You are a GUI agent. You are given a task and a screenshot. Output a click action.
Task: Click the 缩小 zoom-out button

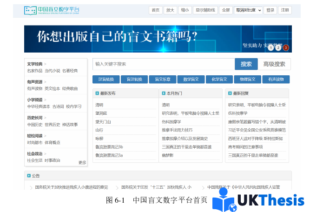185,10
